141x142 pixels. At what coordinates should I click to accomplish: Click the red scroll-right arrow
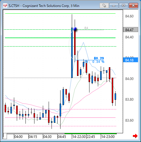pyautogui.click(x=135, y=136)
